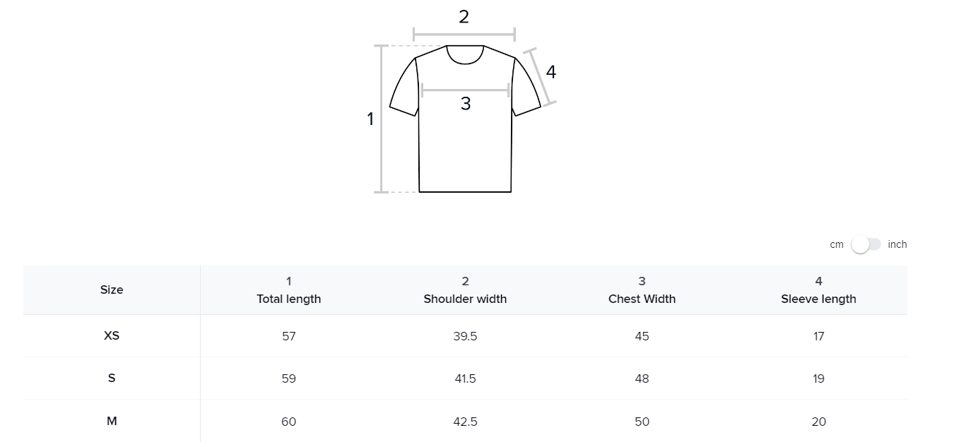Click the "cm" unit label
Viewport: 954px width, 447px height.
tap(837, 244)
